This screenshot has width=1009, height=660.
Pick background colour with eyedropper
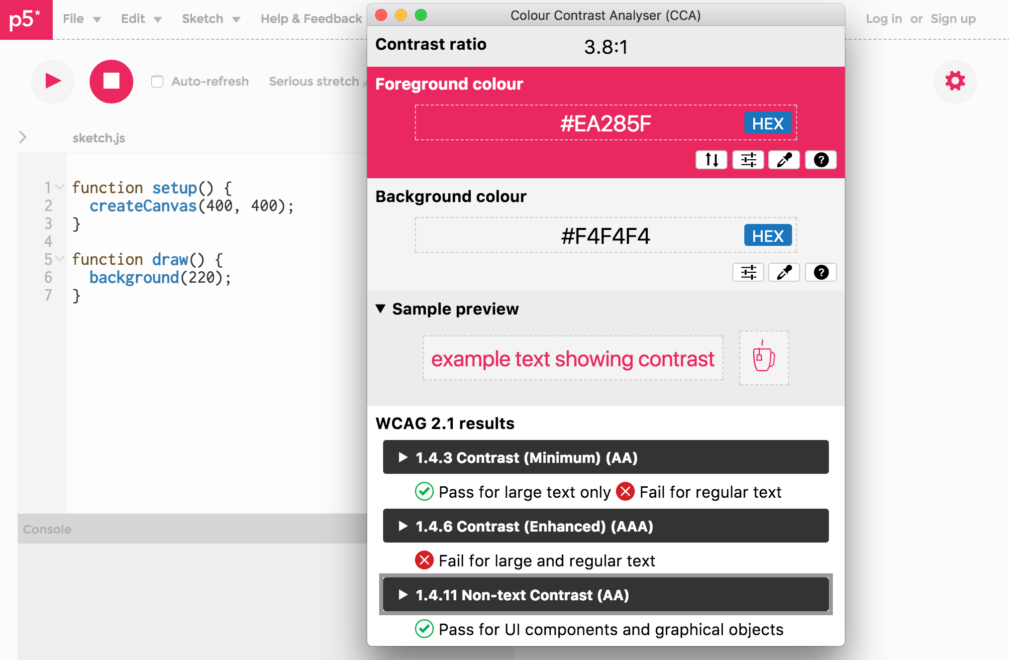click(x=784, y=273)
